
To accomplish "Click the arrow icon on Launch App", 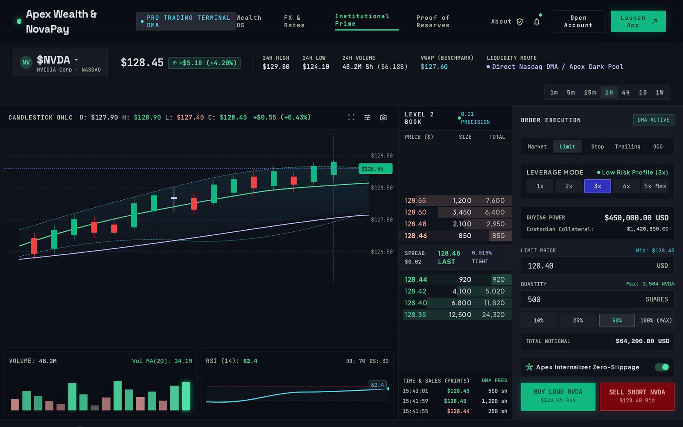I will 654,21.
